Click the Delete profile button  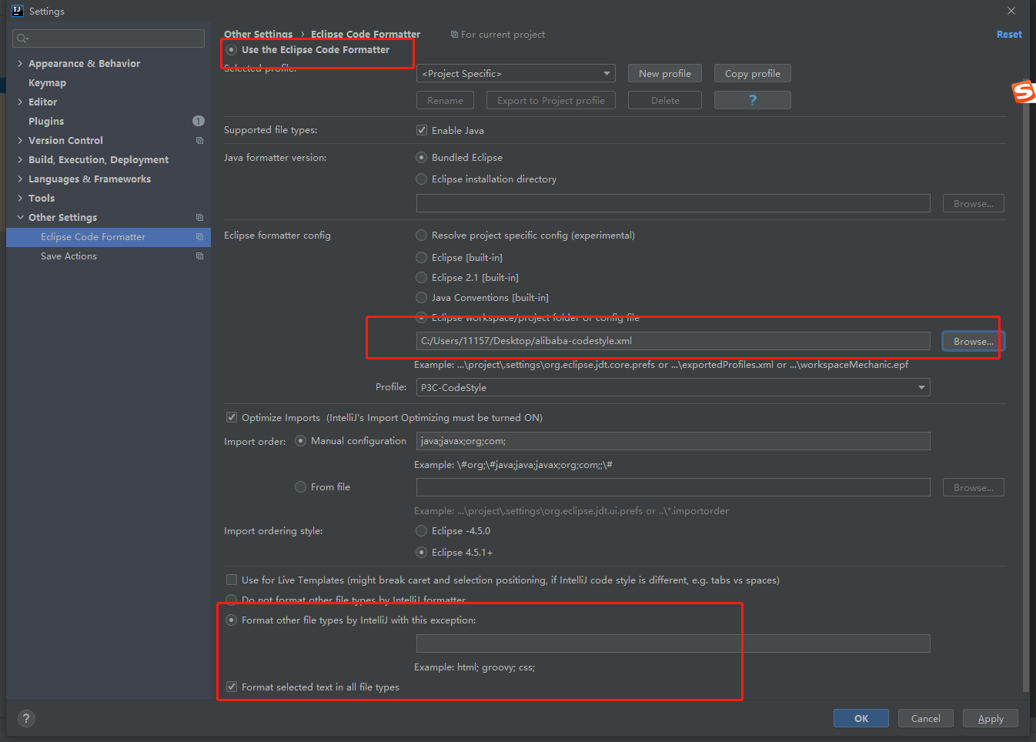(x=665, y=100)
